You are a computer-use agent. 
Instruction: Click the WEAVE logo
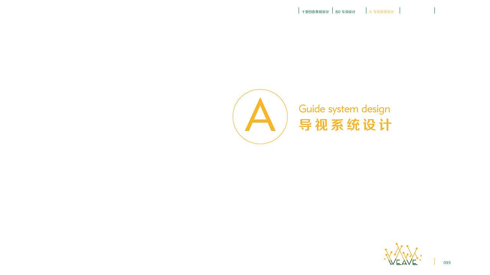coord(403,254)
